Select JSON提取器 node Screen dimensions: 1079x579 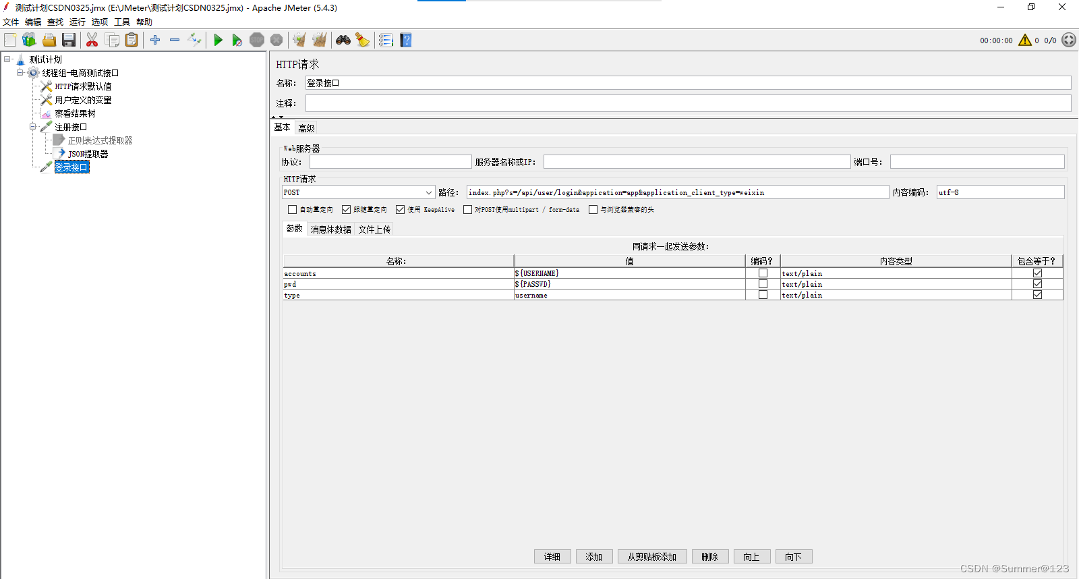[x=88, y=154]
